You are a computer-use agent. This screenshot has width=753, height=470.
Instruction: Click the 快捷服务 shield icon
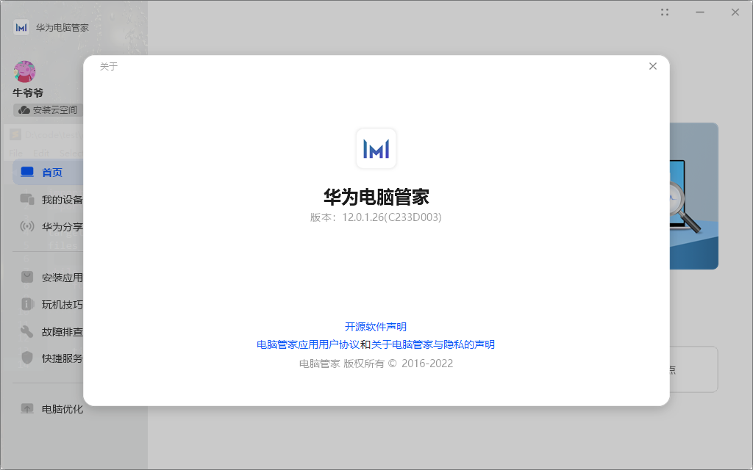tap(27, 358)
